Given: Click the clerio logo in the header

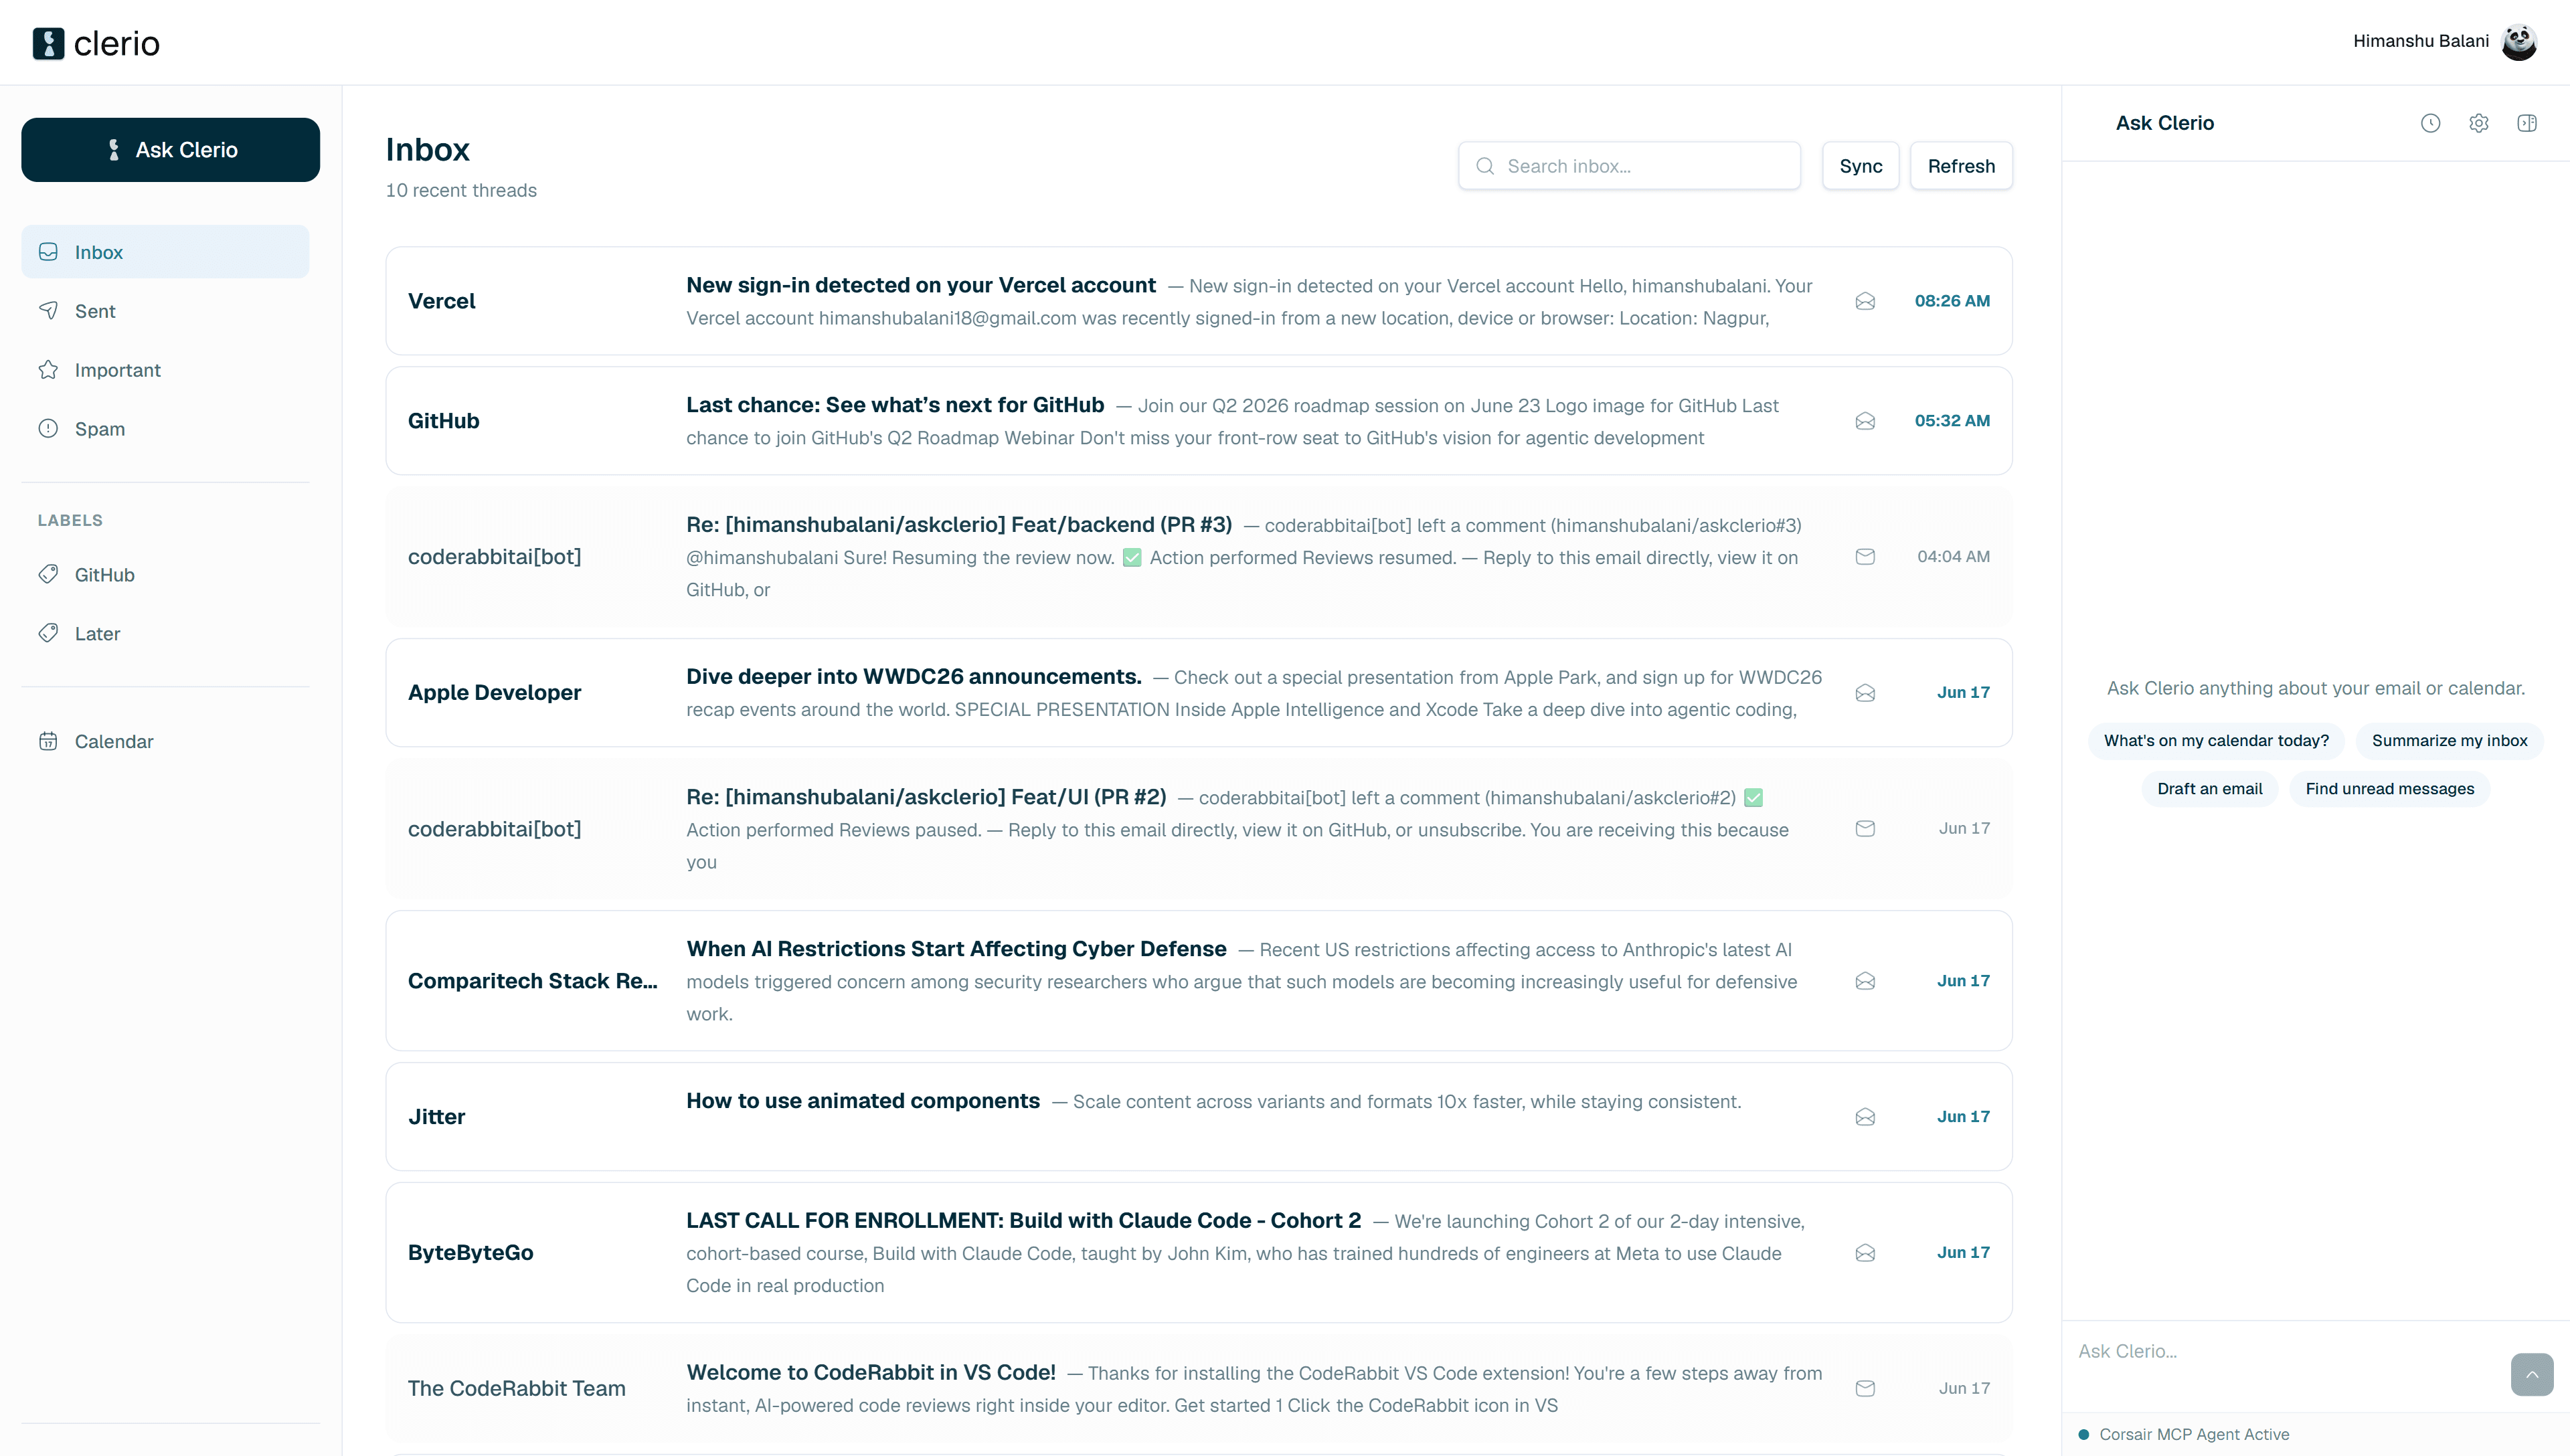Looking at the screenshot, I should (96, 43).
